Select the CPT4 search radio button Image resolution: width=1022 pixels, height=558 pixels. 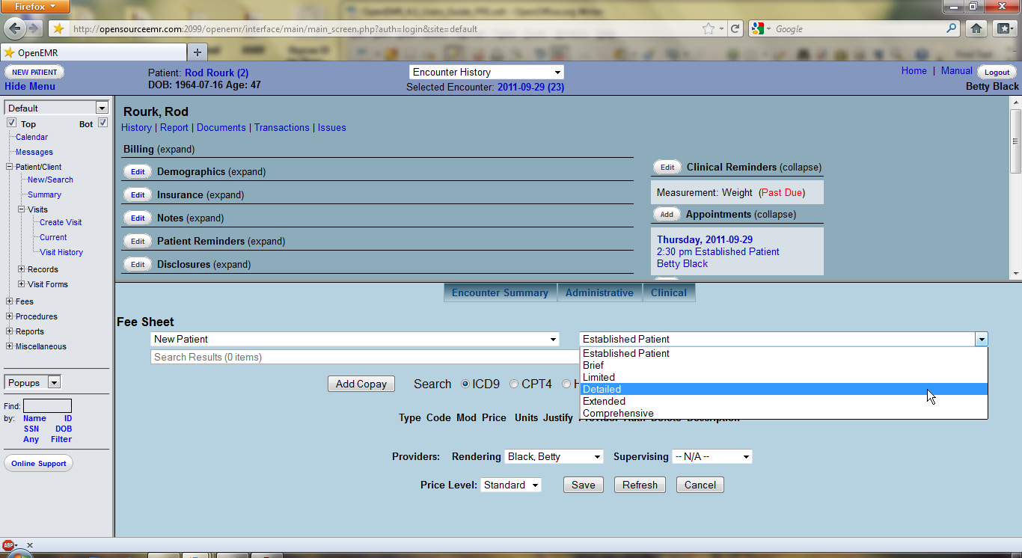[514, 384]
